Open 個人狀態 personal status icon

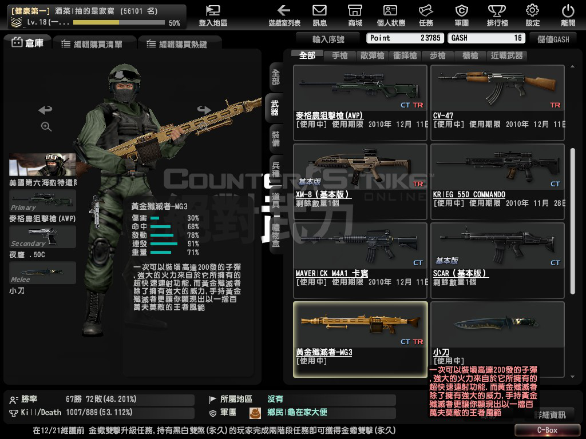click(391, 15)
